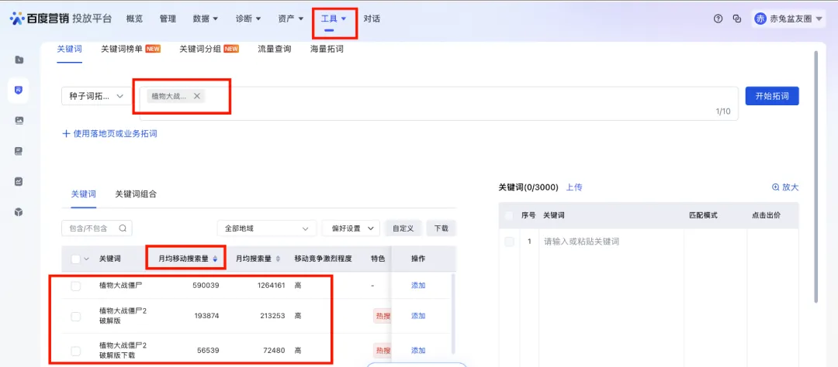
Task: Expand the 诊断 menu
Action: pos(248,19)
